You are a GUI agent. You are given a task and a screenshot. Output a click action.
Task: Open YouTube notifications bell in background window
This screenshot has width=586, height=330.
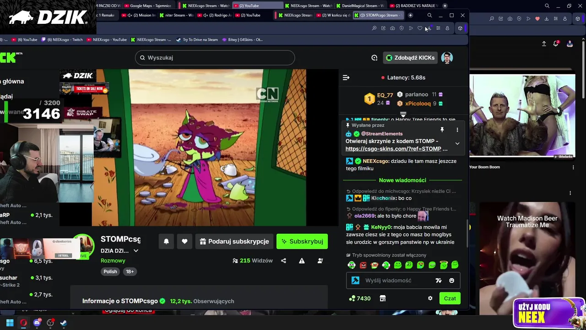[556, 44]
